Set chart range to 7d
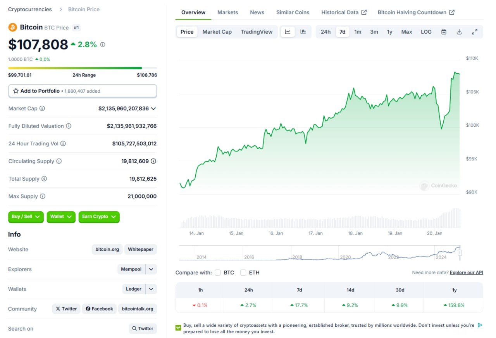The height and width of the screenshot is (338, 496). 343,32
